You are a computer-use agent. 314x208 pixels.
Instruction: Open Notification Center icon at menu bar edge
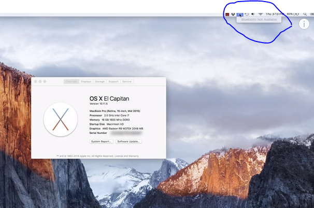click(x=312, y=14)
